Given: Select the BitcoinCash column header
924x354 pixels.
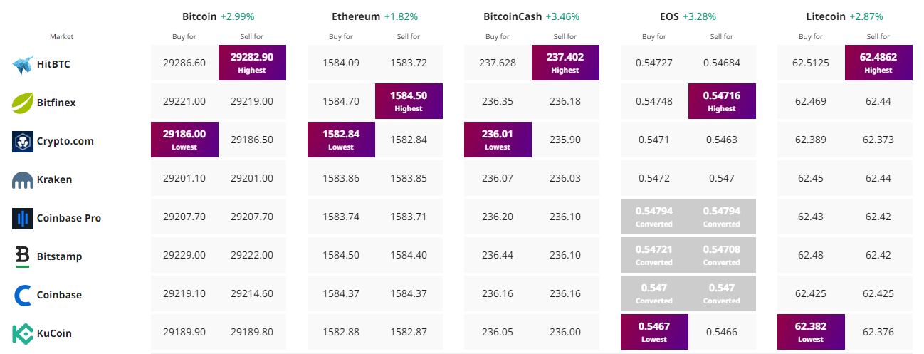Looking at the screenshot, I should (513, 16).
